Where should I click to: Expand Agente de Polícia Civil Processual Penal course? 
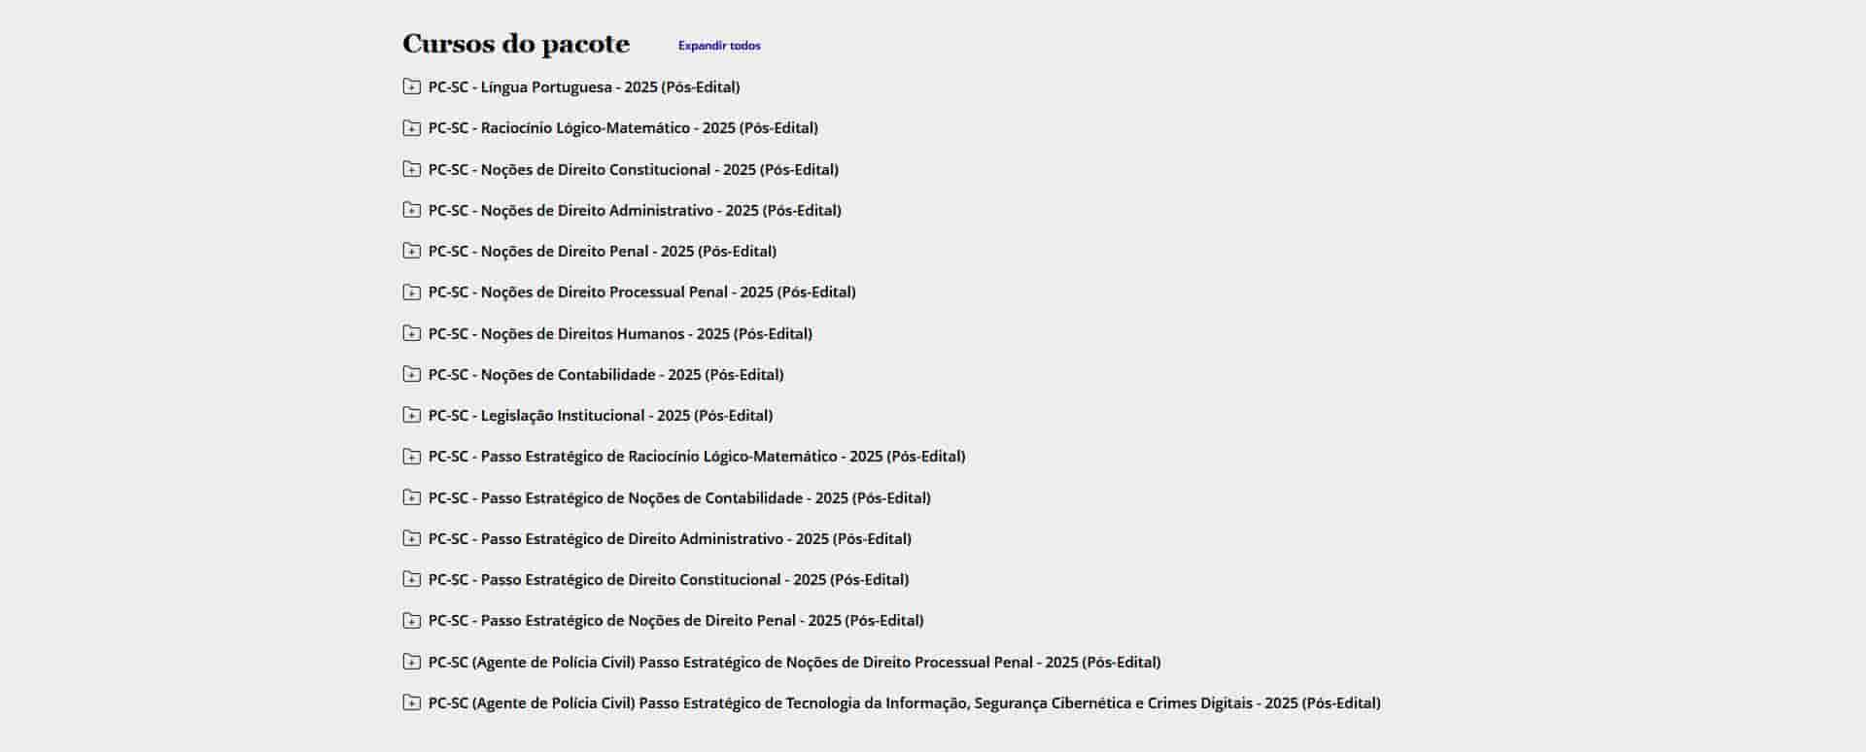pyautogui.click(x=794, y=662)
